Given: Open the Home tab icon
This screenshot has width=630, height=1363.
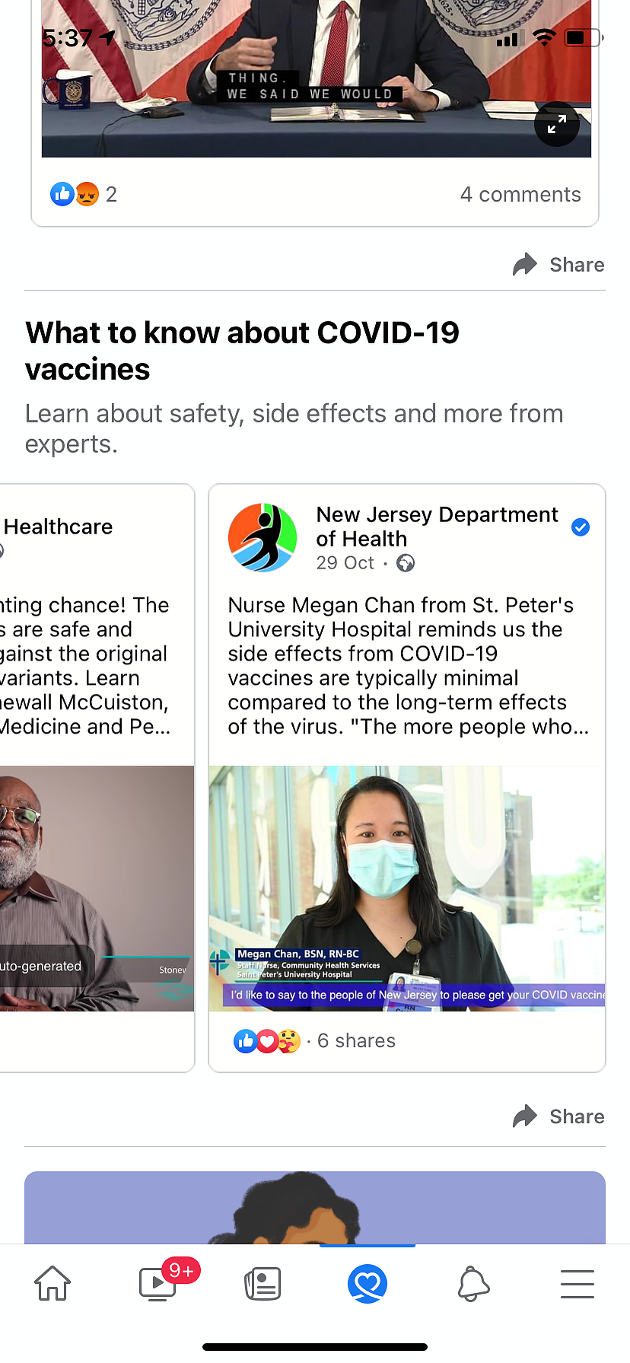Looking at the screenshot, I should 52,1283.
